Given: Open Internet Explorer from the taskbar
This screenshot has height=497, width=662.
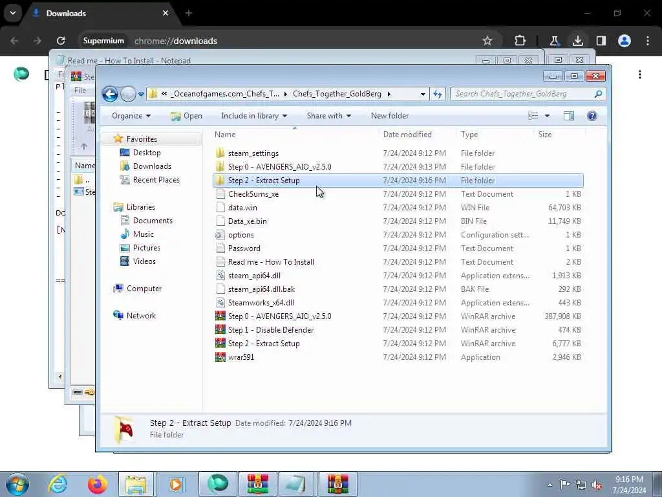Looking at the screenshot, I should (x=58, y=484).
